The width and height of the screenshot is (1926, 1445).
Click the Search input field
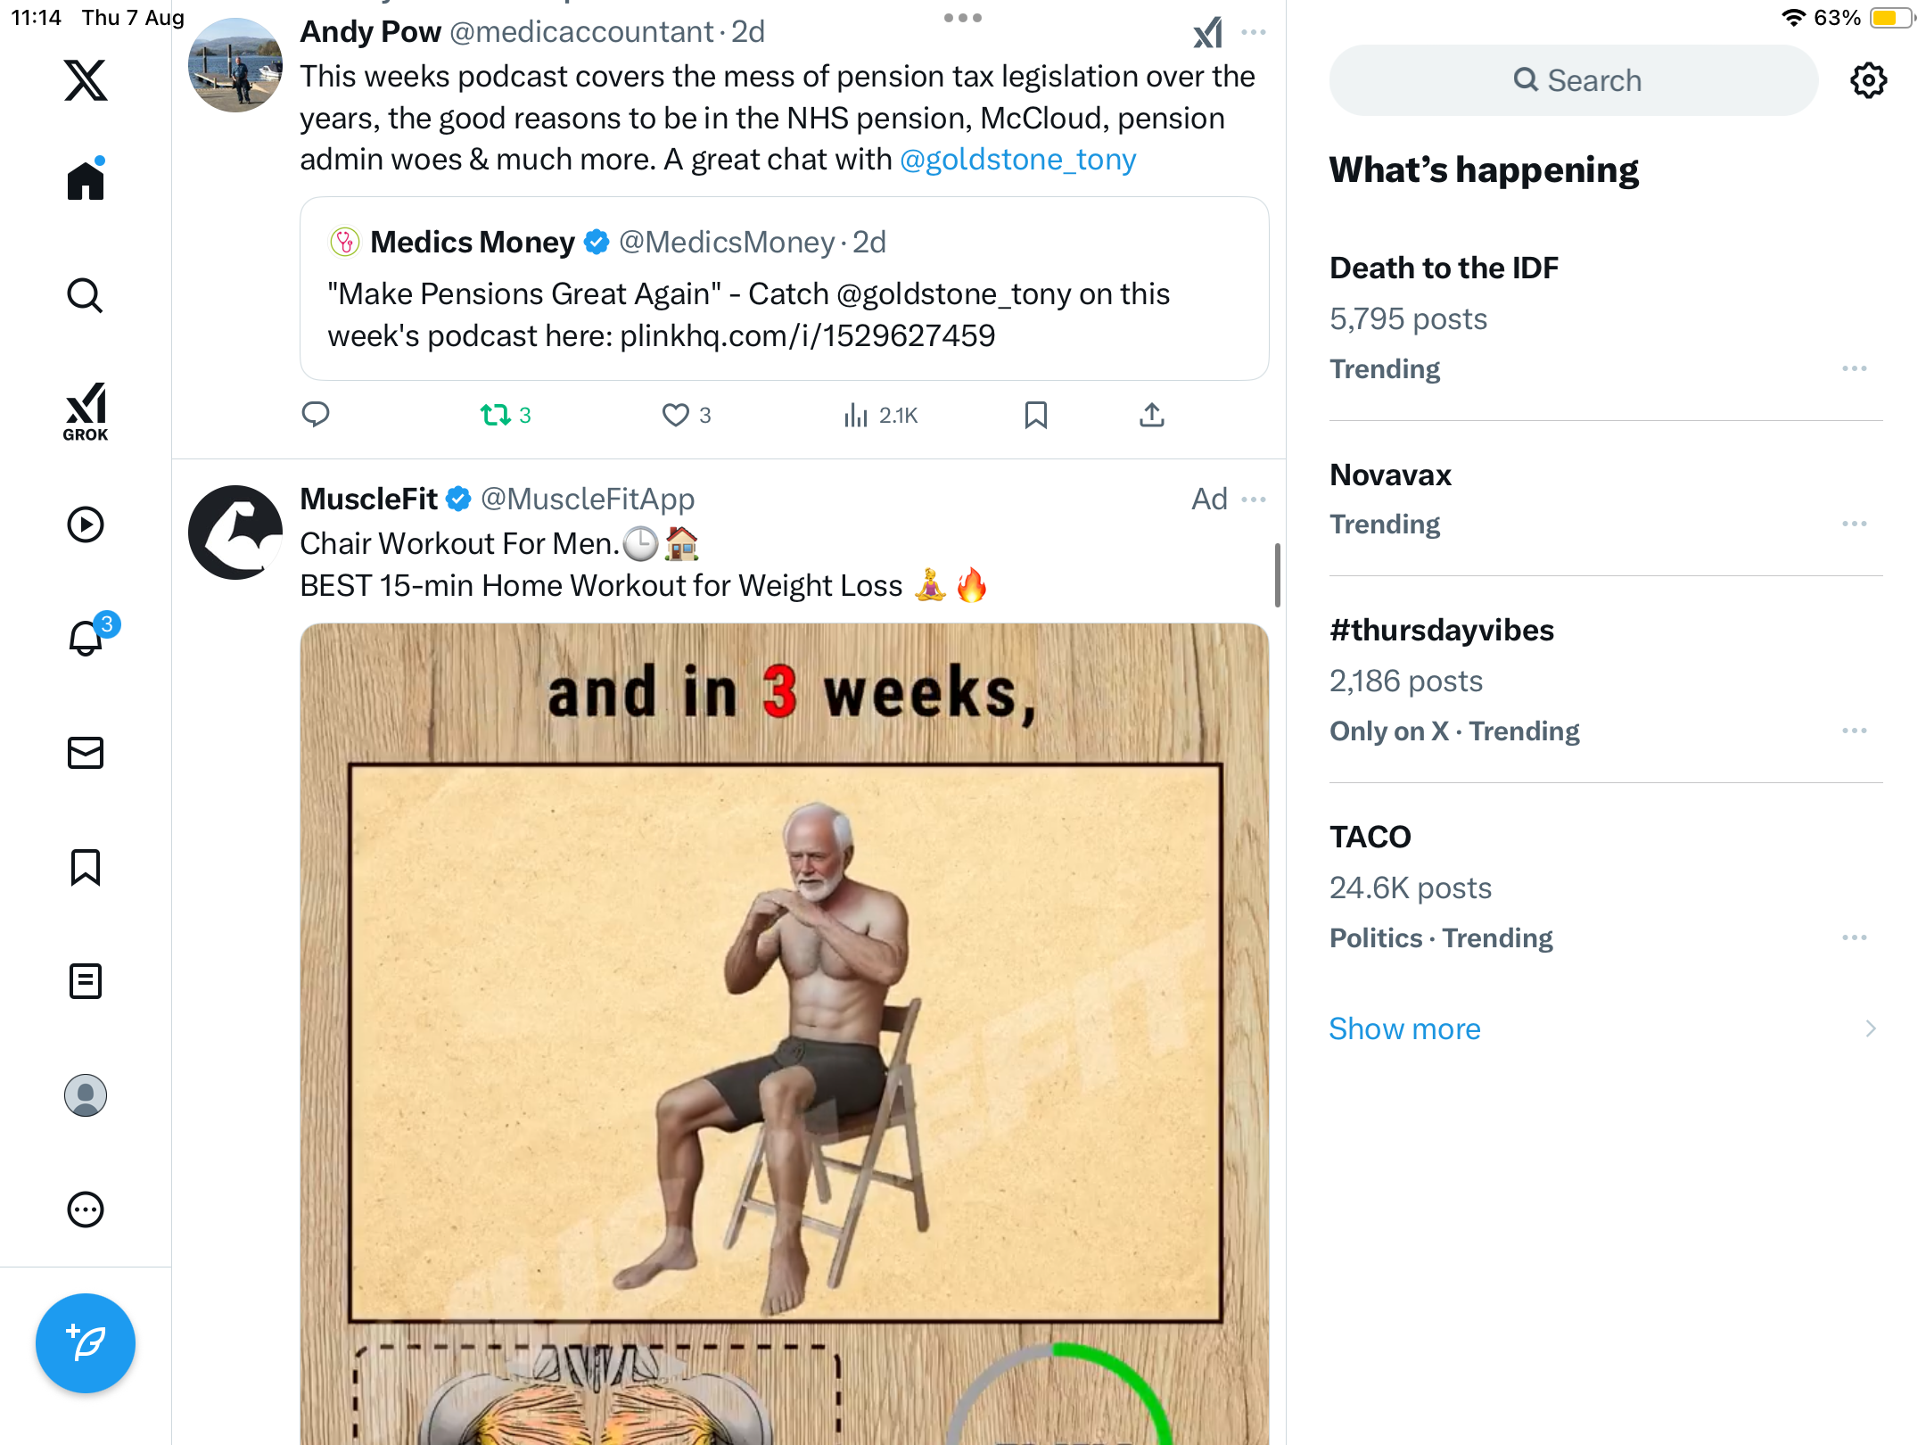pyautogui.click(x=1574, y=80)
